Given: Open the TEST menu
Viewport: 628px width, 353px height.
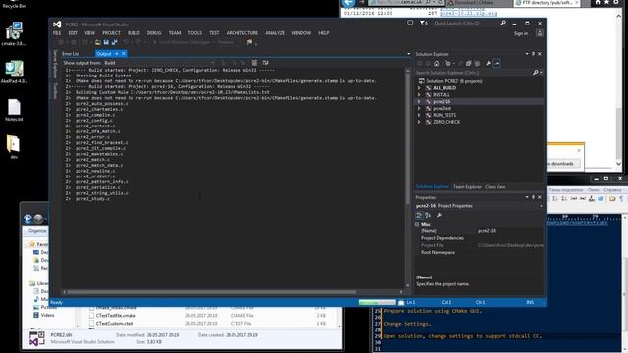Looking at the screenshot, I should (x=214, y=33).
